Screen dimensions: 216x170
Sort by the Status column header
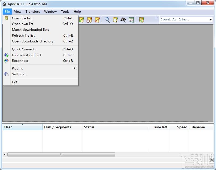(115, 127)
